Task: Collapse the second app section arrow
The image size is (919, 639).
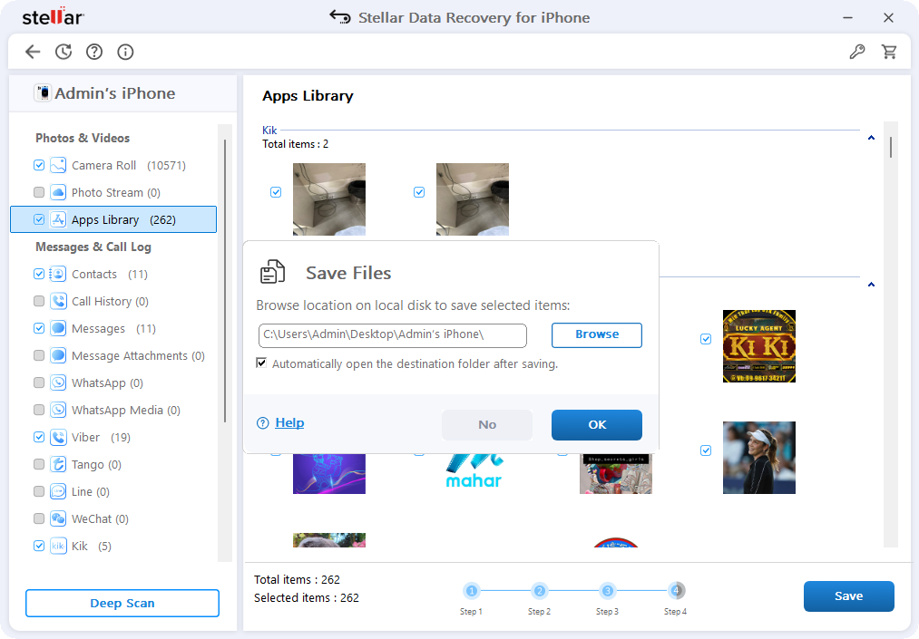Action: click(x=871, y=285)
